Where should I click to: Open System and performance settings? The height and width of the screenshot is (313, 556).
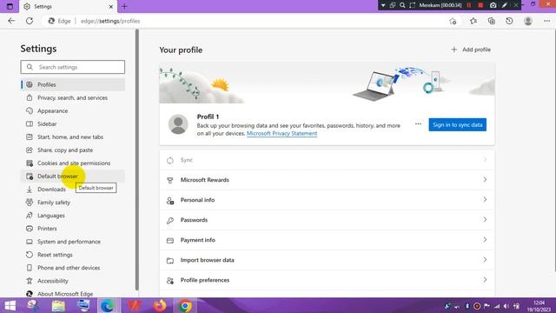tap(73, 242)
